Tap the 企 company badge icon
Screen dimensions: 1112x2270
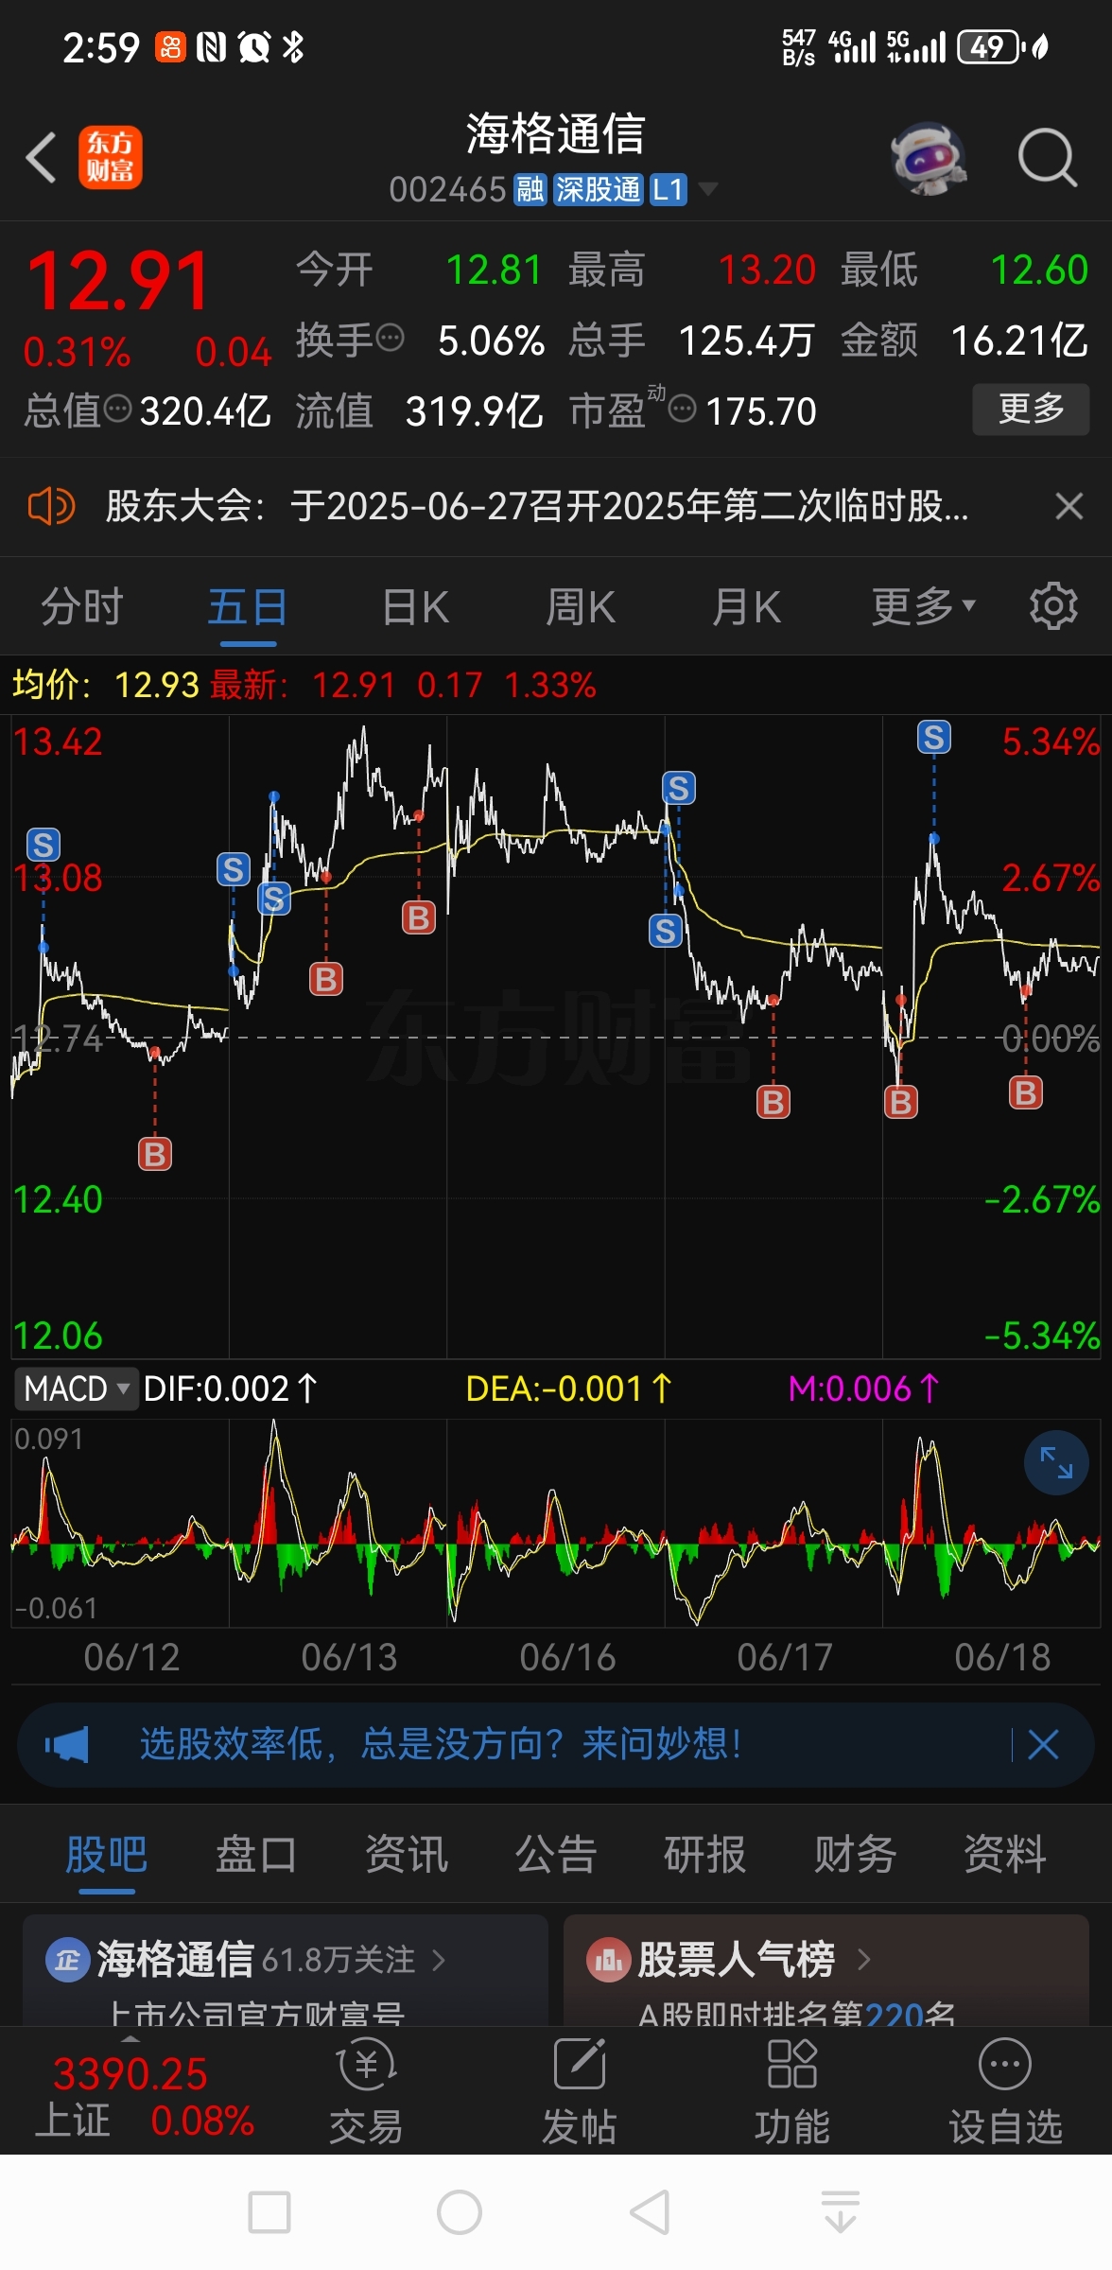(x=67, y=1960)
